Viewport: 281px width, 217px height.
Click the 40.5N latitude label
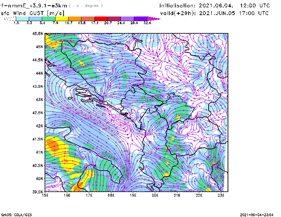38,165
